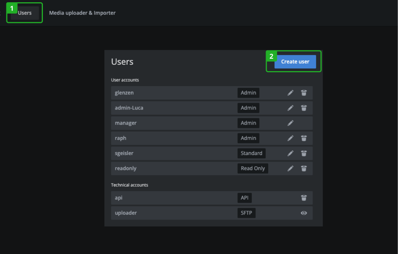Edit the readonly user account
This screenshot has width=398, height=254.
[290, 169]
